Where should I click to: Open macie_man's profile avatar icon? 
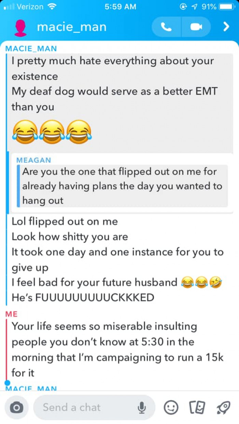point(20,27)
